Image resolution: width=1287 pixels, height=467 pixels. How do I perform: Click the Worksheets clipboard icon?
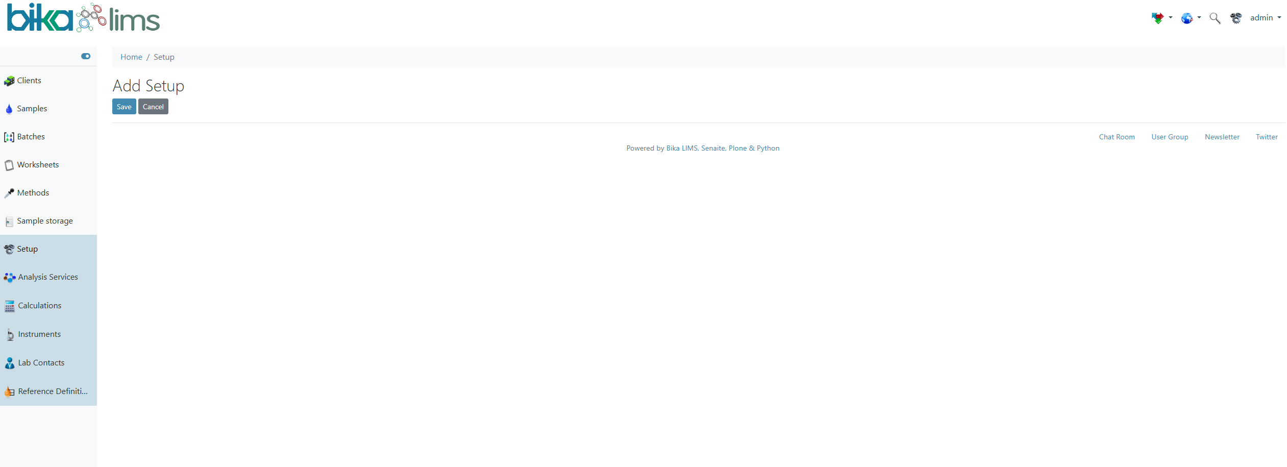coord(9,165)
